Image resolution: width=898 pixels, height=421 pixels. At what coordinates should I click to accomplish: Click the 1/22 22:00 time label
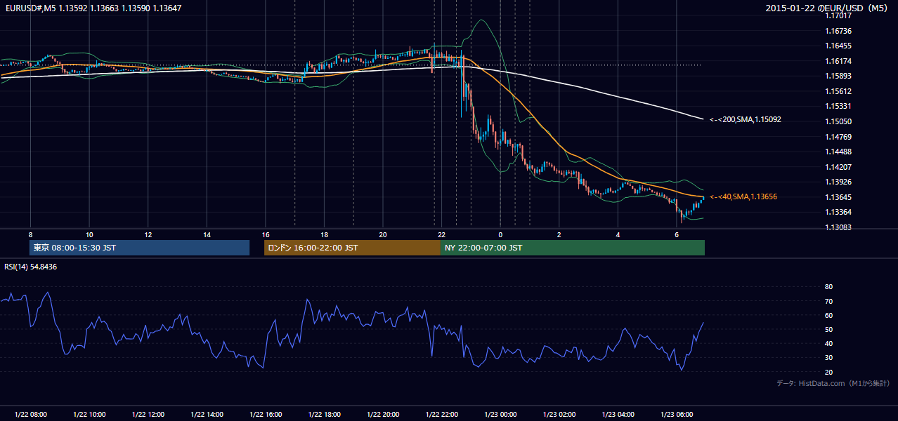click(442, 415)
